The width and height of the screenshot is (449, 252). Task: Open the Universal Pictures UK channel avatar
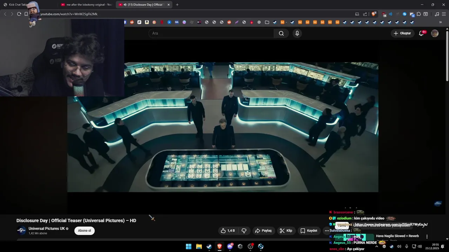point(21,231)
